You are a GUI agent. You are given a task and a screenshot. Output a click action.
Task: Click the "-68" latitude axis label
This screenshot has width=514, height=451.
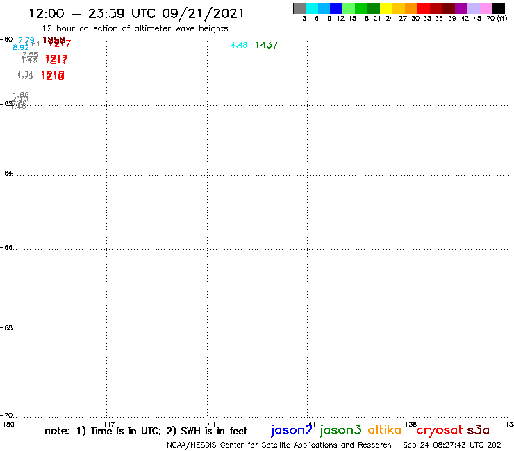point(6,328)
